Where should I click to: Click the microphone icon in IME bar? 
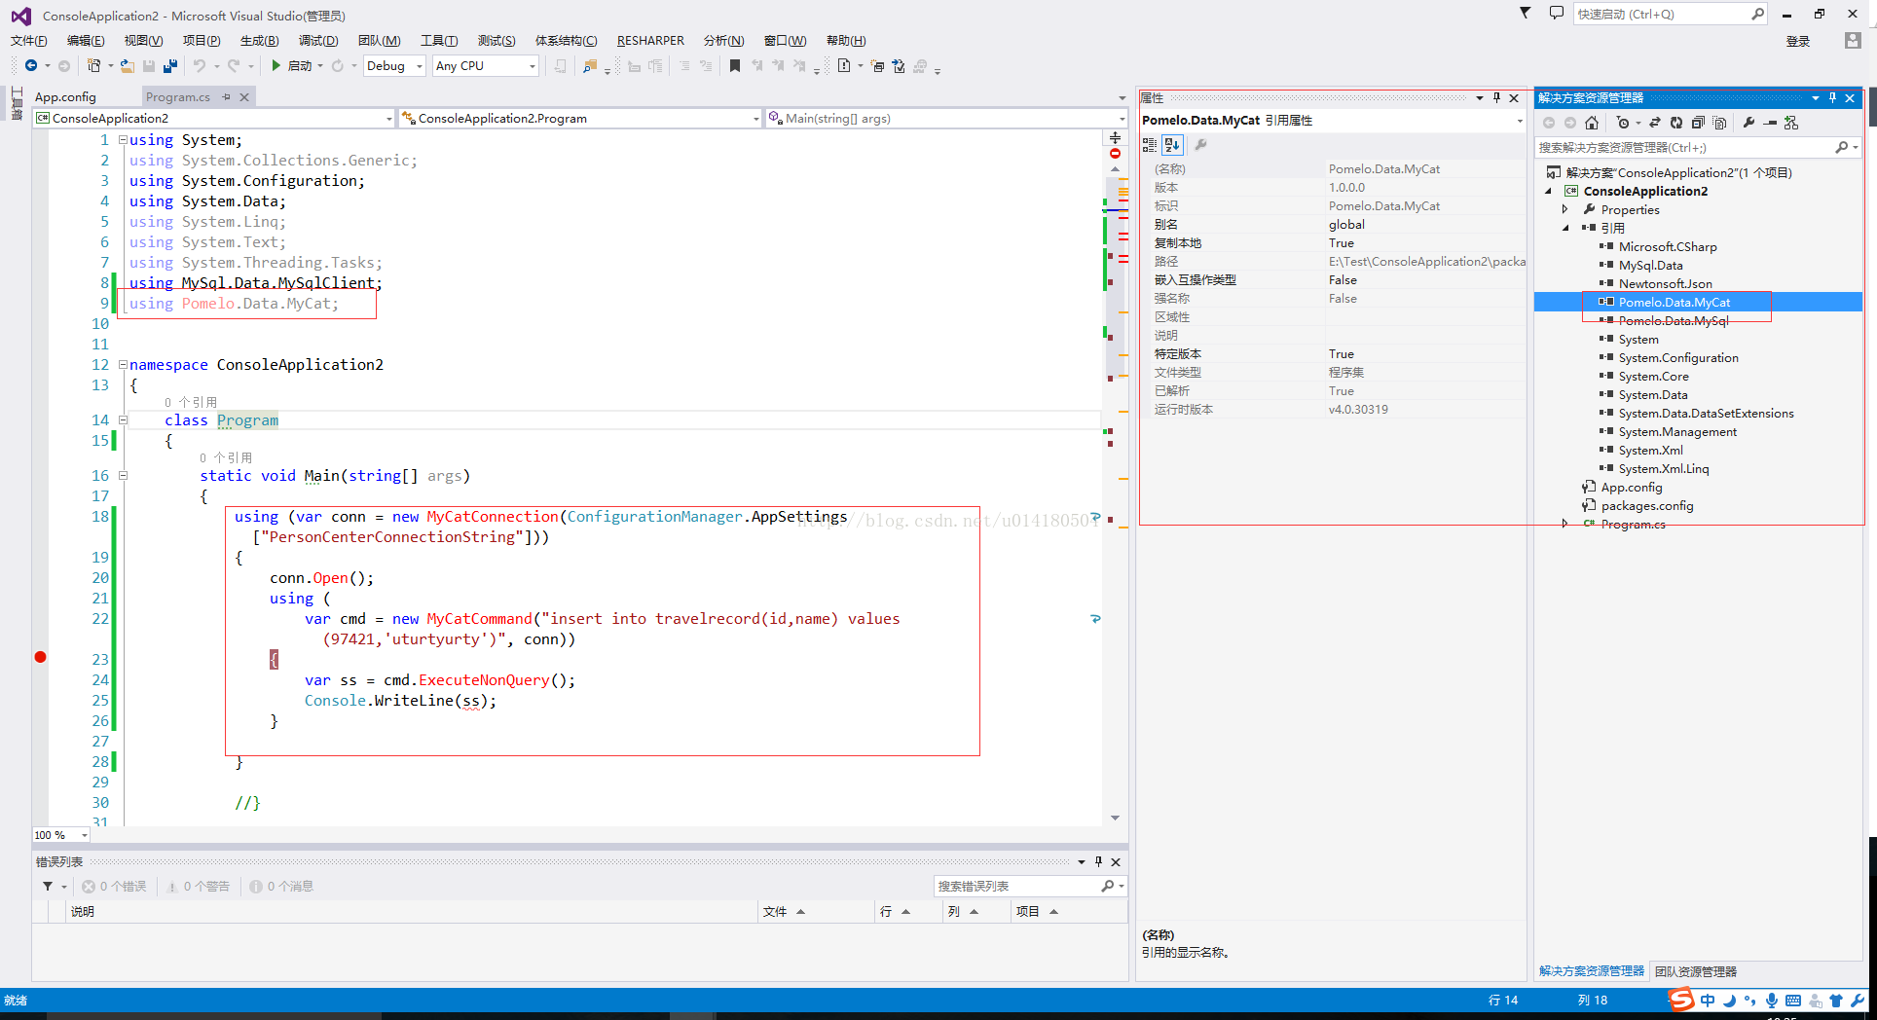point(1772,1000)
